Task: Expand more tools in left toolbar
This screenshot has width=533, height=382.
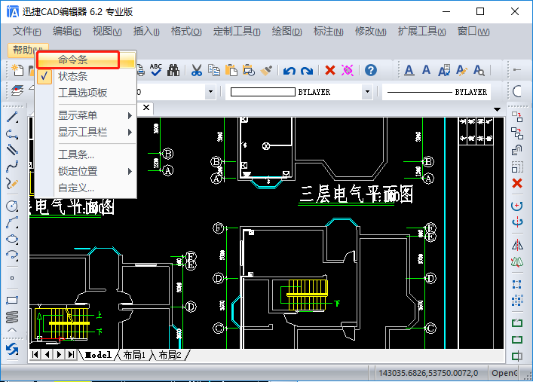Action: [12, 330]
